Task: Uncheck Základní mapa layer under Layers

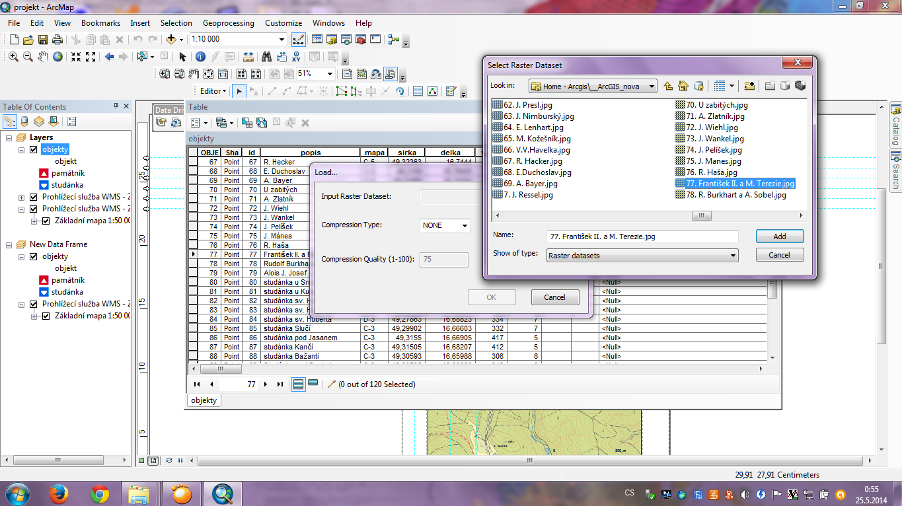Action: pyautogui.click(x=46, y=221)
